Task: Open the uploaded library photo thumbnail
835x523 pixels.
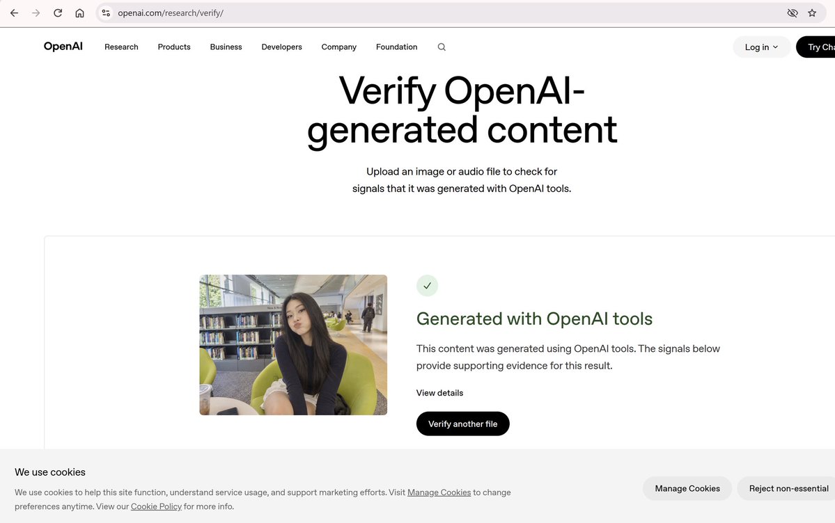Action: [x=293, y=345]
